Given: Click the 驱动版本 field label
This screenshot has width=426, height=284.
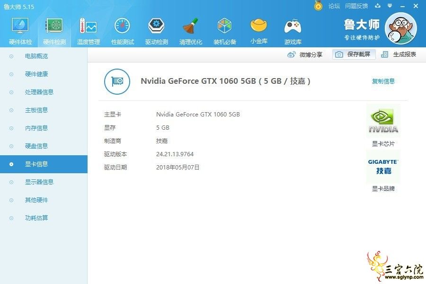Looking at the screenshot, I should 115,154.
